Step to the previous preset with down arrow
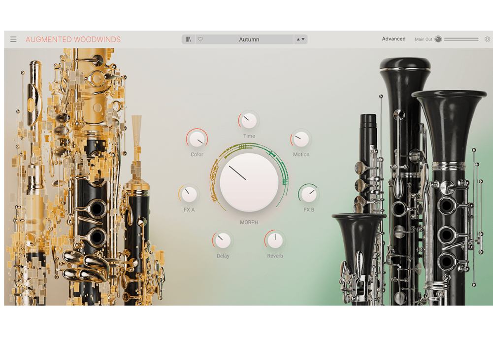This screenshot has height=344, width=493. 304,39
